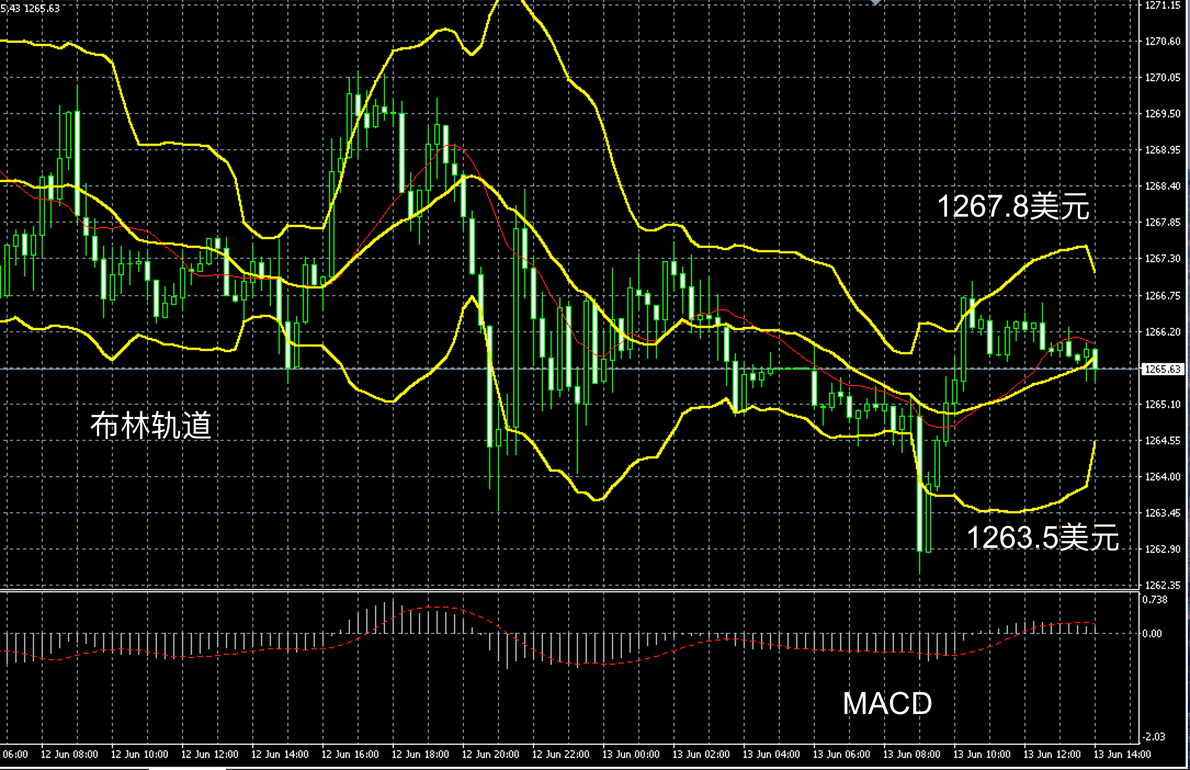Click the MACD indicator label
The height and width of the screenshot is (770, 1190).
[887, 704]
